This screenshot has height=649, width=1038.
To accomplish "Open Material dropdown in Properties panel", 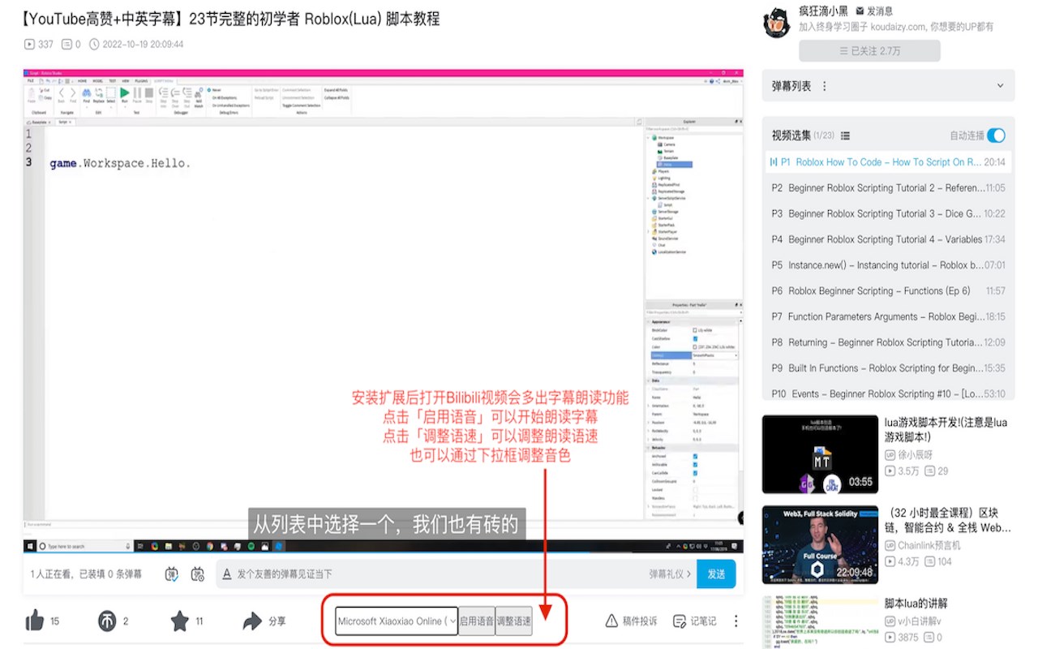I will 714,355.
